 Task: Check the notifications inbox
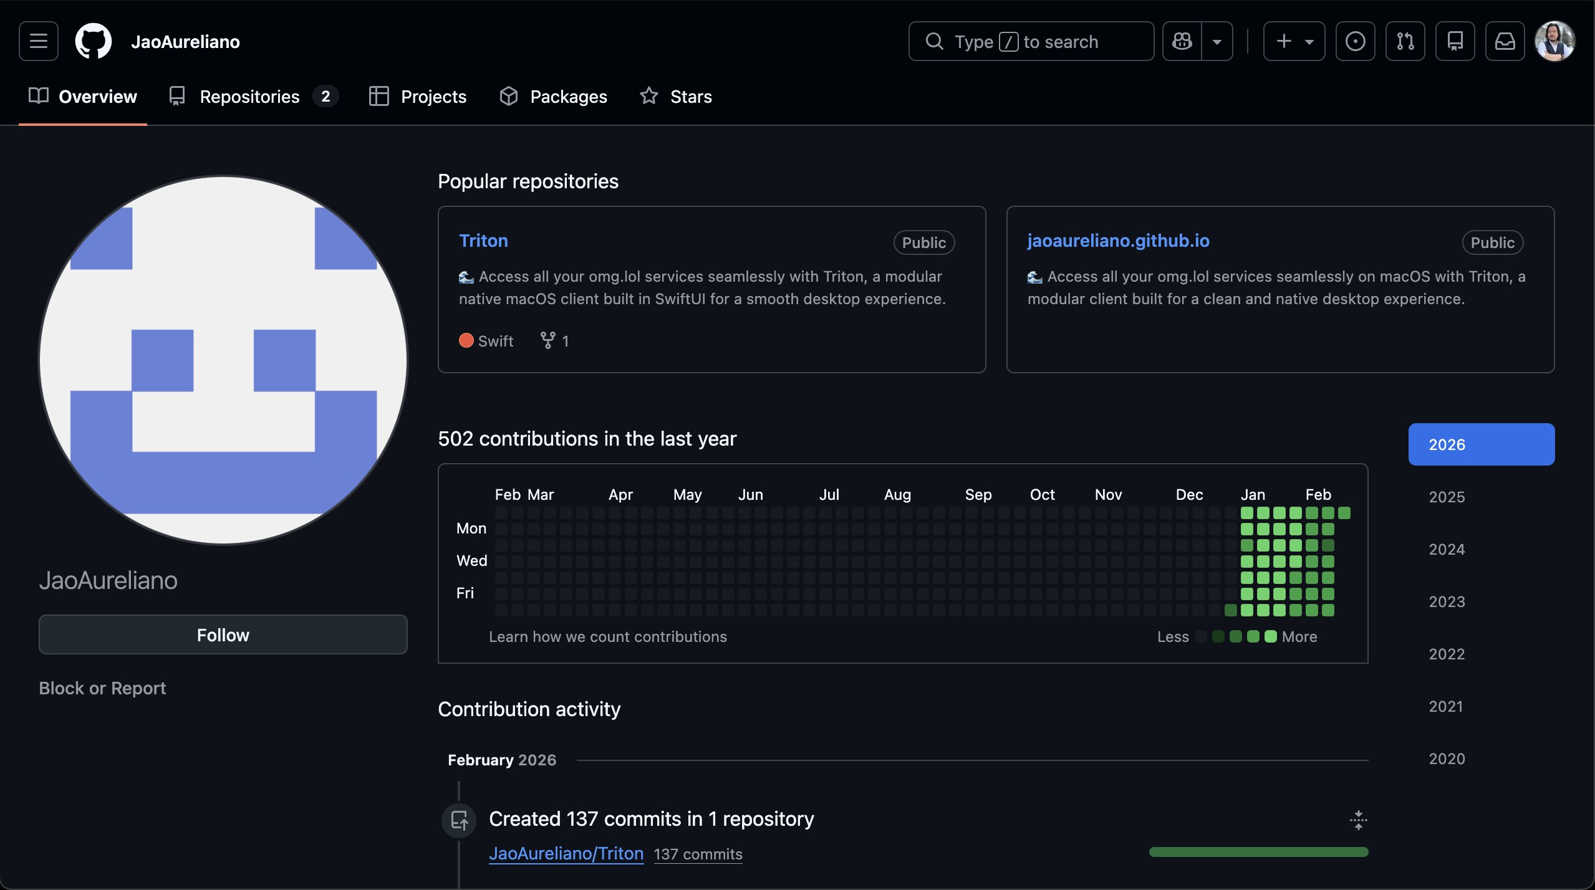click(1505, 41)
